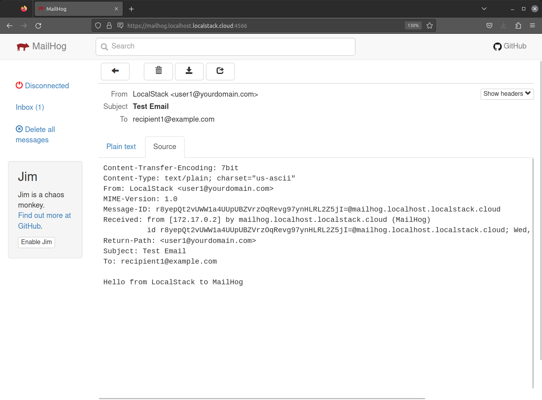Close the MailHog browser tab
Viewport: 542px width, 400px height.
click(116, 9)
